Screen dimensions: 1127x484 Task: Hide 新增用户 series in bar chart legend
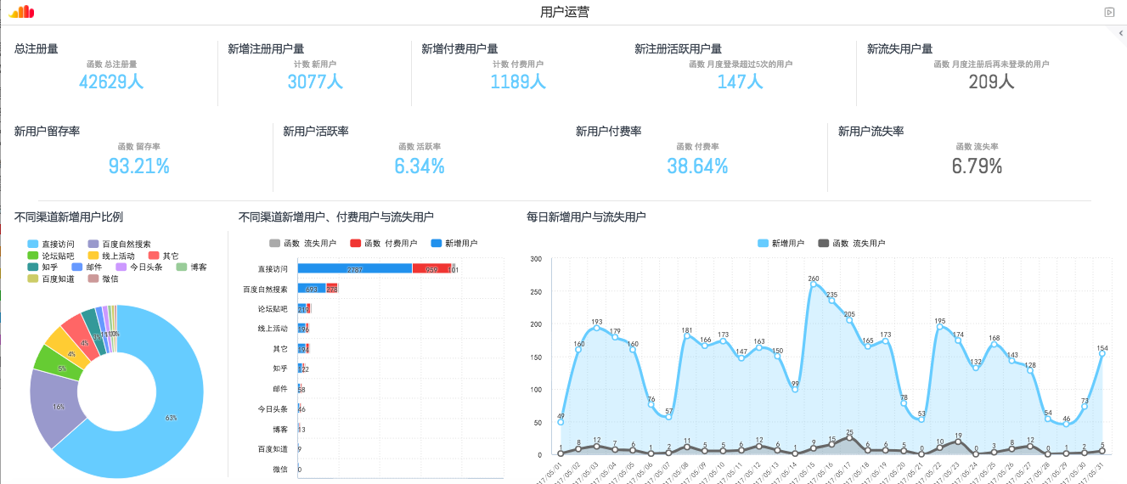click(455, 244)
